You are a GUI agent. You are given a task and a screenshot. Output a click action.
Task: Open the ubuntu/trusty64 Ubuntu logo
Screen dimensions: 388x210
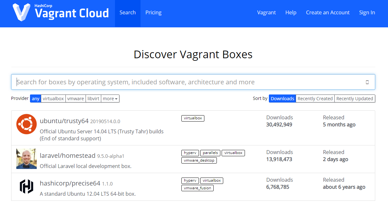[27, 124]
